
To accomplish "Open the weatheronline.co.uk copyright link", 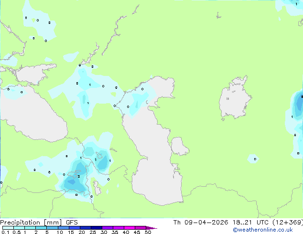I will coord(263,230).
